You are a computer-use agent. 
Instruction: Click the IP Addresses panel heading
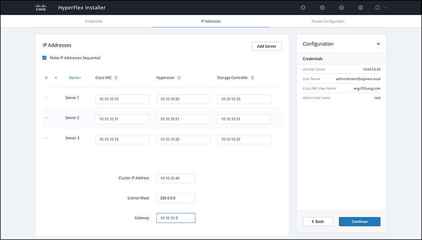57,45
